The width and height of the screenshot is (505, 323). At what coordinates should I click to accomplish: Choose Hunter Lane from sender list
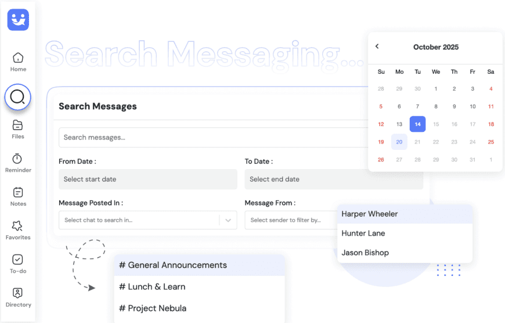(x=405, y=234)
